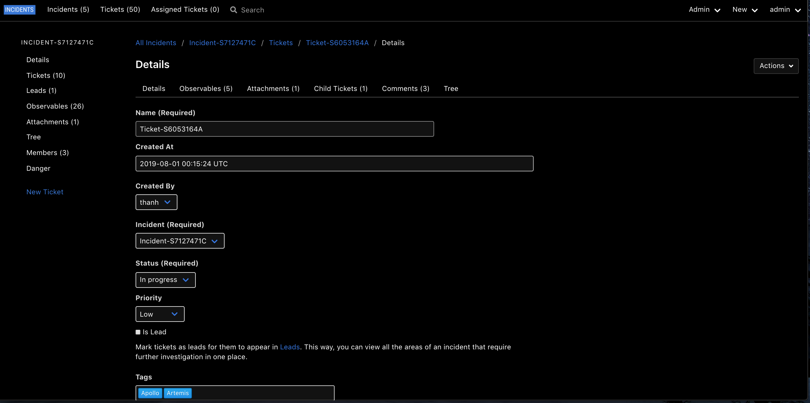Image resolution: width=810 pixels, height=403 pixels.
Task: Click the Incident-S7127471C breadcrumb link
Action: 222,43
